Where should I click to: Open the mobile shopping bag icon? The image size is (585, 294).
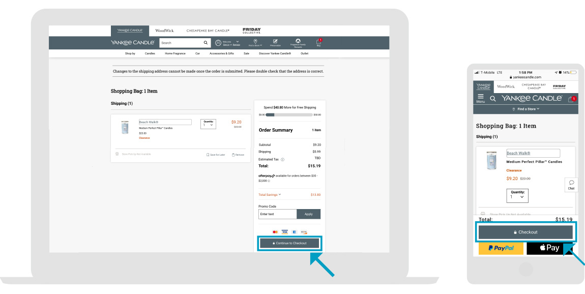tap(571, 99)
